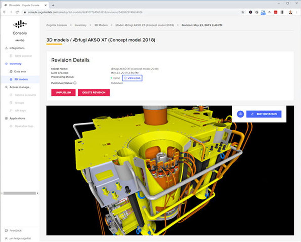The height and width of the screenshot is (242, 301).
Task: Open a new browser tab
Action: coord(53,5)
